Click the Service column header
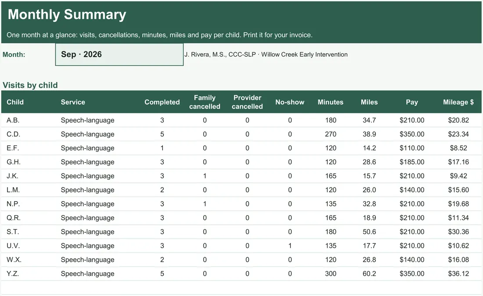 point(73,102)
